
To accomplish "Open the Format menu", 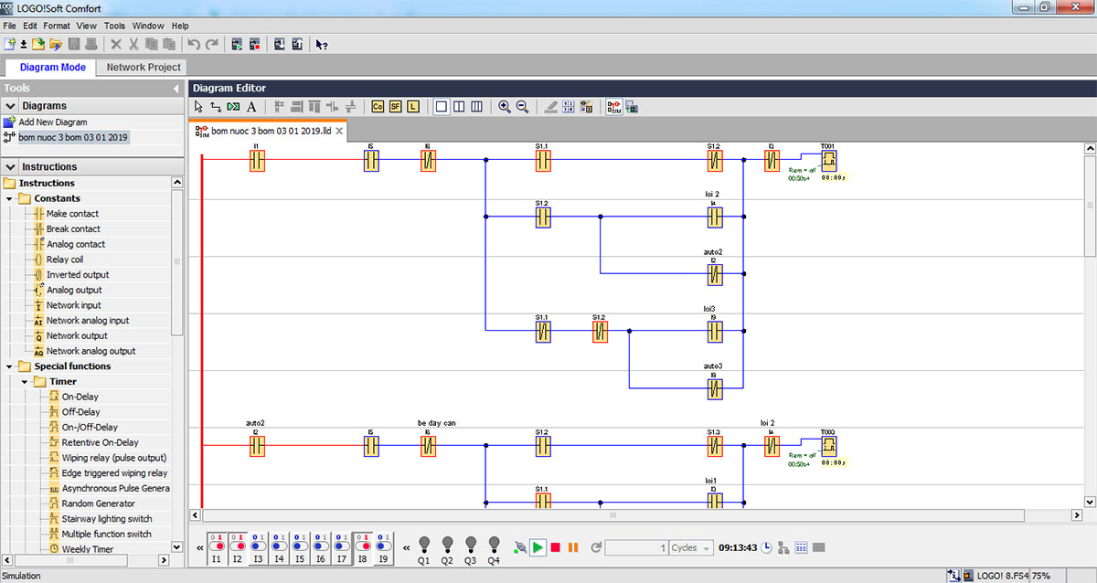I will (57, 26).
